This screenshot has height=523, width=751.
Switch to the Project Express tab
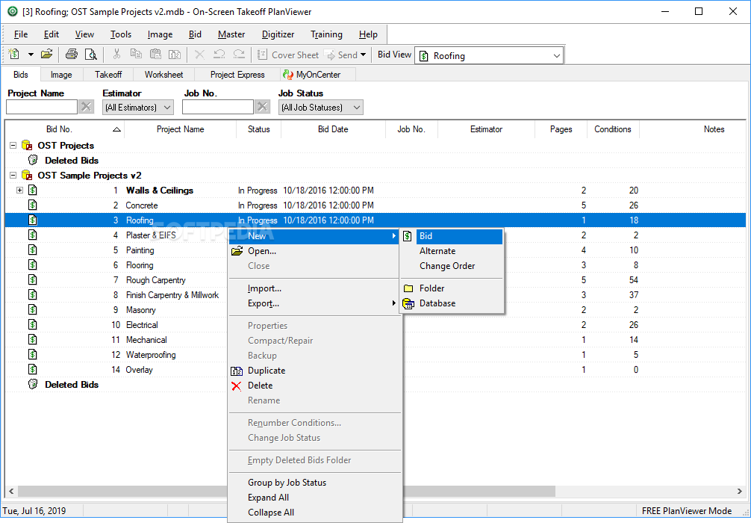237,75
